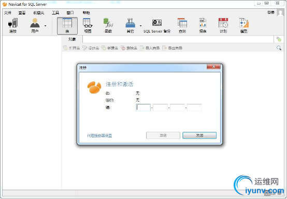Click the Sign In (登录) link
This screenshot has height=199, width=287.
(271, 12)
